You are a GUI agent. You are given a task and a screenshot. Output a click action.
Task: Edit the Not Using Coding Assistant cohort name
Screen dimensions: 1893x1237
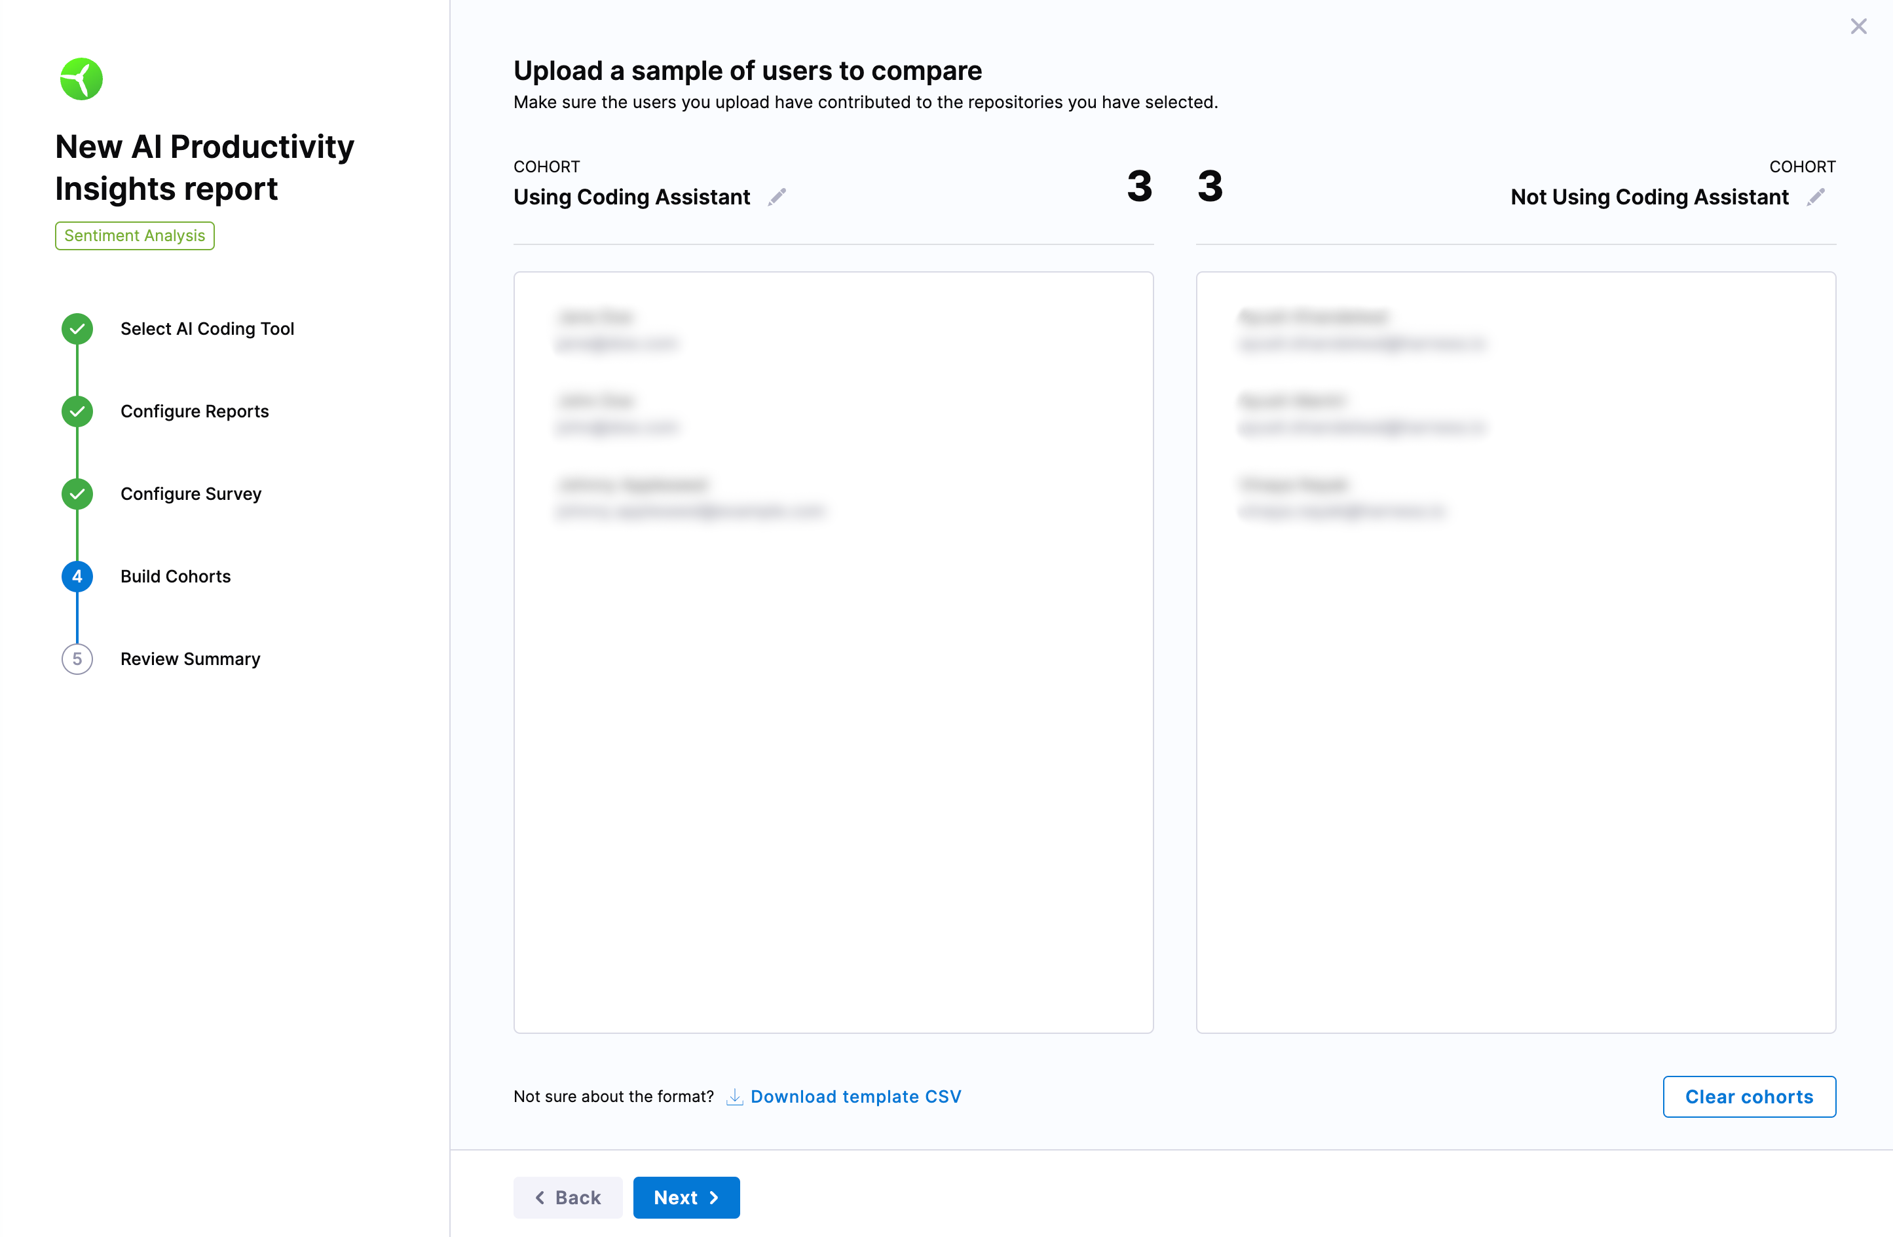(1815, 197)
